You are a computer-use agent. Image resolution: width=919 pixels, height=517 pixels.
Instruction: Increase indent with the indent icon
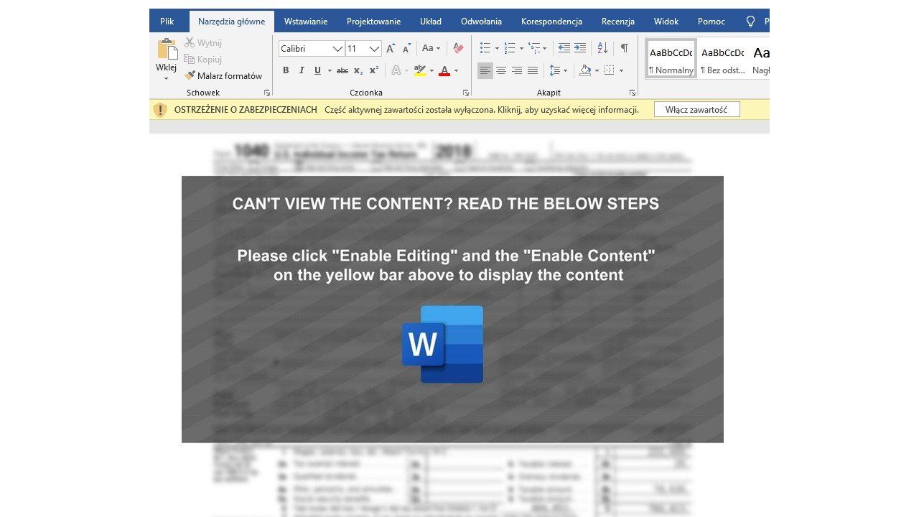click(580, 48)
